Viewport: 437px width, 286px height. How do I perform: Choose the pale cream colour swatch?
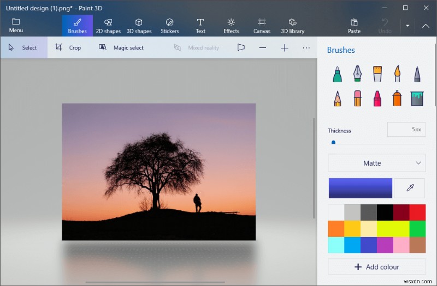(x=368, y=229)
